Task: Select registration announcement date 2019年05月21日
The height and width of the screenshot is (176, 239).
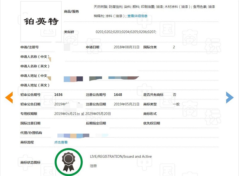Action: tap(126, 104)
